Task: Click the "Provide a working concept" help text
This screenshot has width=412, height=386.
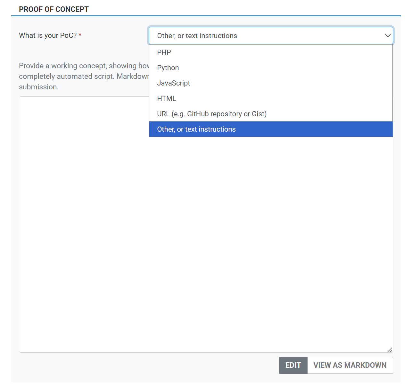Action: (x=84, y=66)
